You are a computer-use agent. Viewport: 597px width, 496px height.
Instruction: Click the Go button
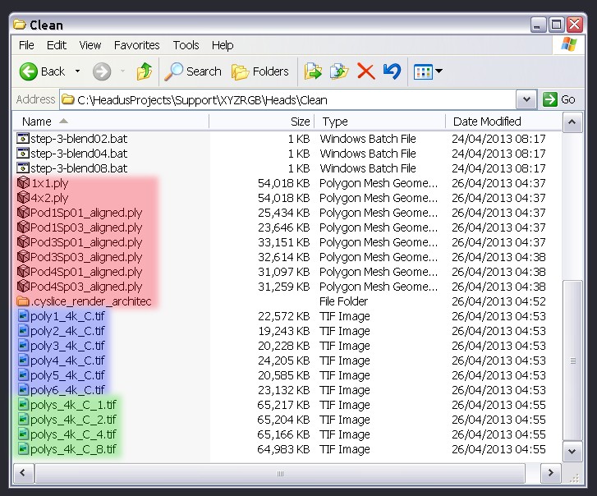(559, 99)
